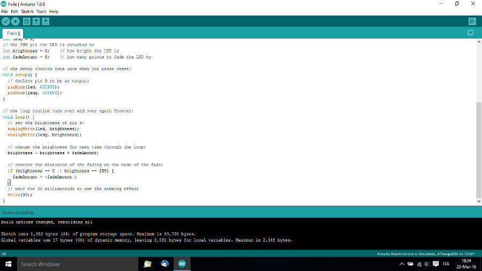
Task: Click the 'void setup() {' line
Action: pyautogui.click(x=20, y=75)
